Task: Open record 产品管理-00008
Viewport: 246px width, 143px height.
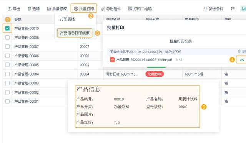Action: tap(27, 38)
